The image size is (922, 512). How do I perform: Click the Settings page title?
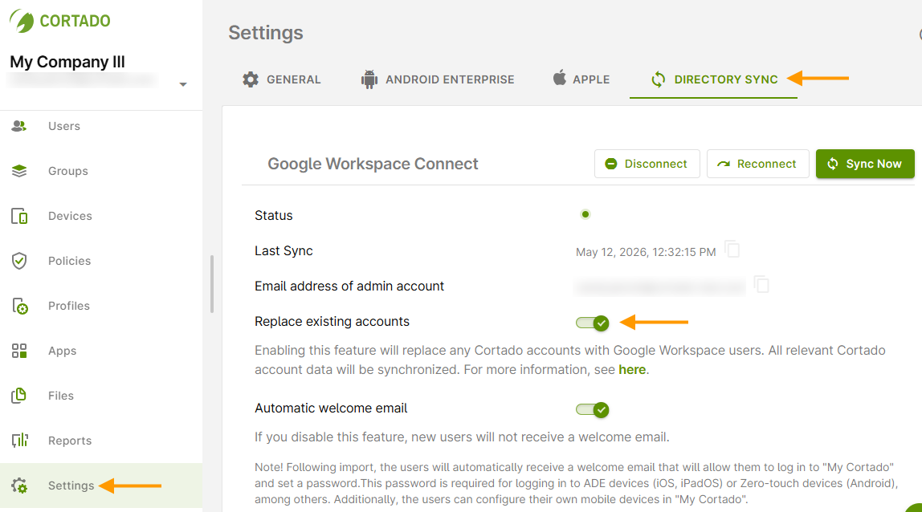tap(266, 33)
